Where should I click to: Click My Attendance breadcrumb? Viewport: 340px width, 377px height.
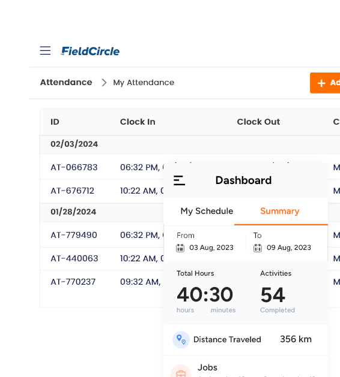(144, 83)
